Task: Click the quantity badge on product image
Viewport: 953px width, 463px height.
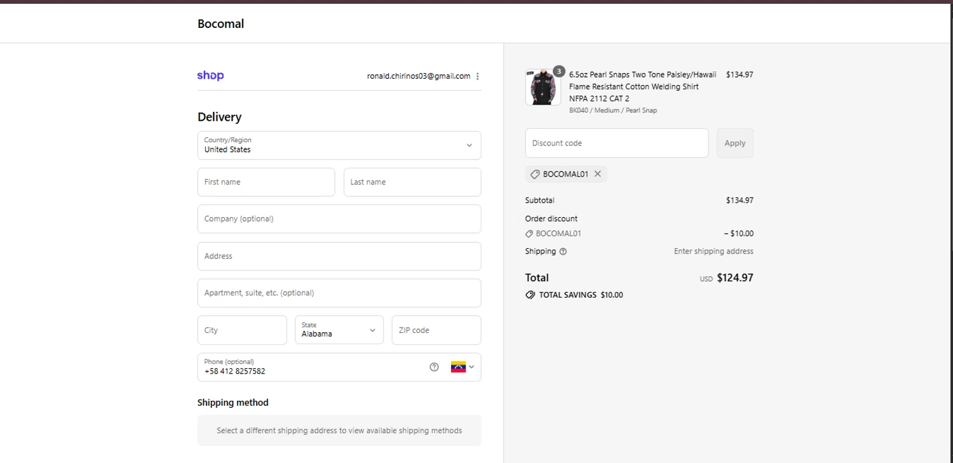Action: (x=558, y=71)
